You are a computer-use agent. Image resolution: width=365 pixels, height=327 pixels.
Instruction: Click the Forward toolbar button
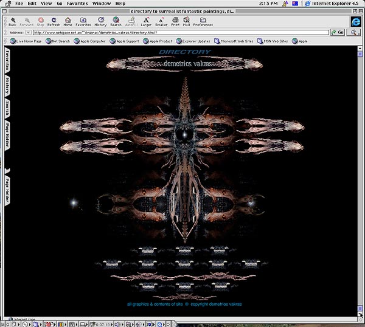[26, 22]
